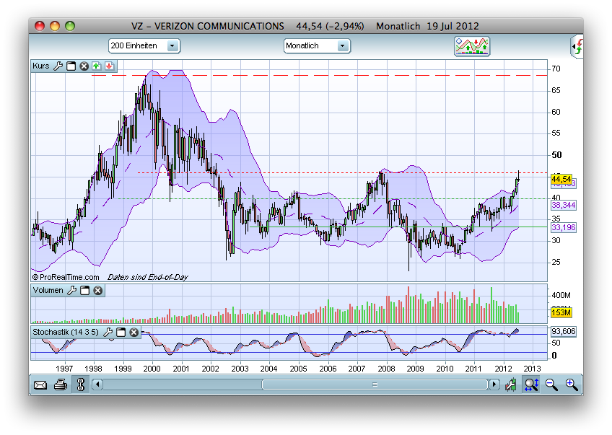Open the Volumen settings wrench
The height and width of the screenshot is (435, 612).
pos(71,291)
